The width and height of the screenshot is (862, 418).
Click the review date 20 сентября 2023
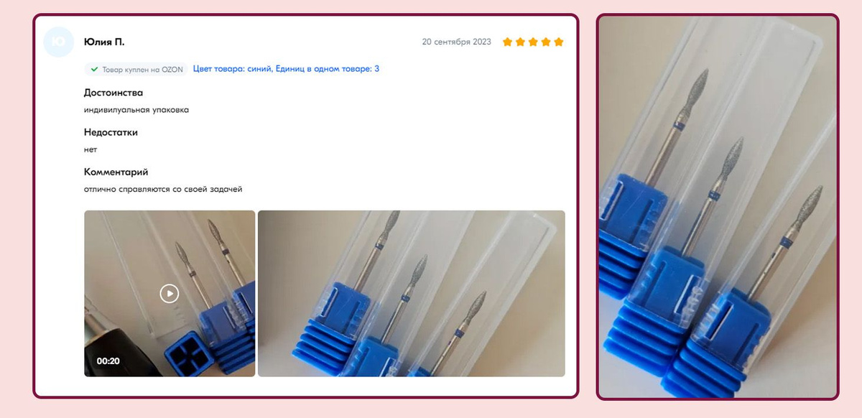457,42
